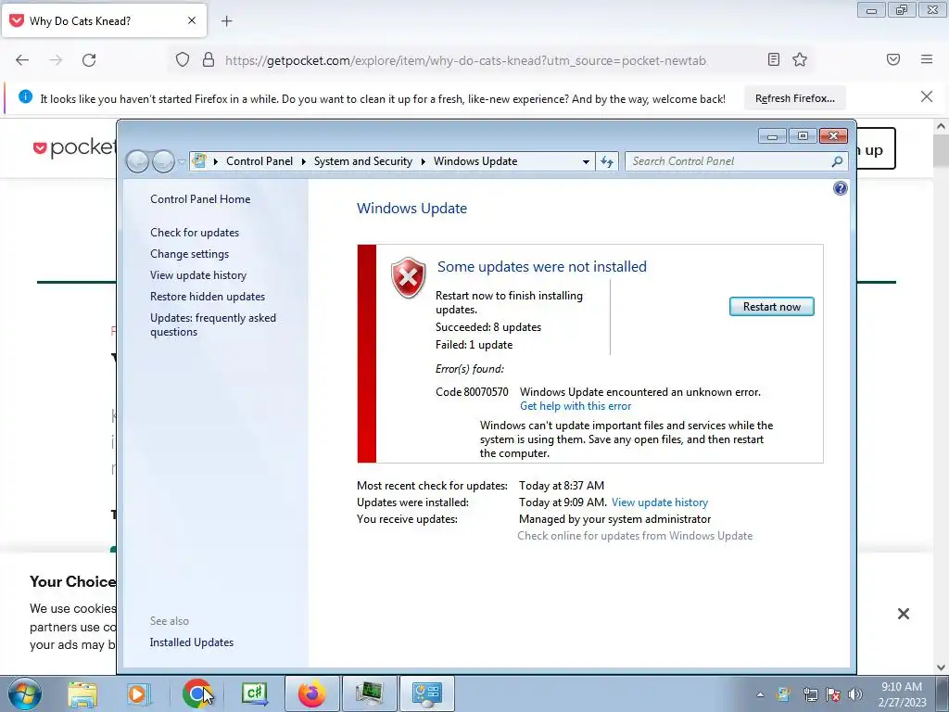Click Refresh Firefox... button
Viewport: 949px width, 712px height.
794,98
